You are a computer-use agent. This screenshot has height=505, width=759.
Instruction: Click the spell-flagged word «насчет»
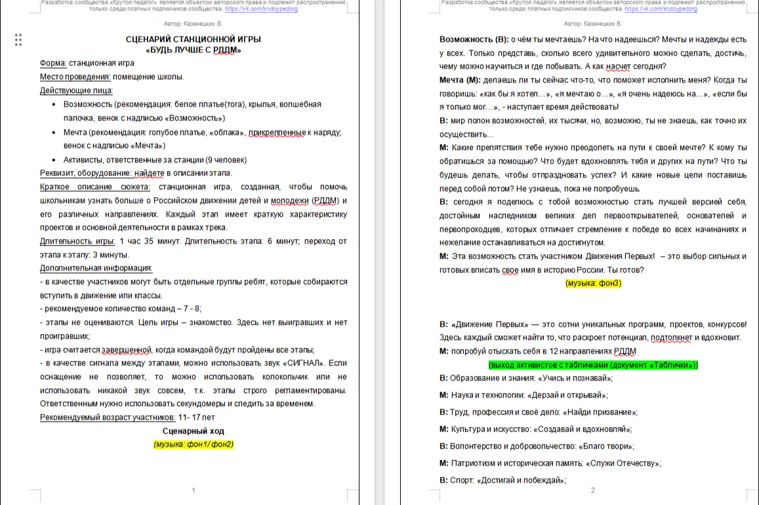pyautogui.click(x=618, y=67)
